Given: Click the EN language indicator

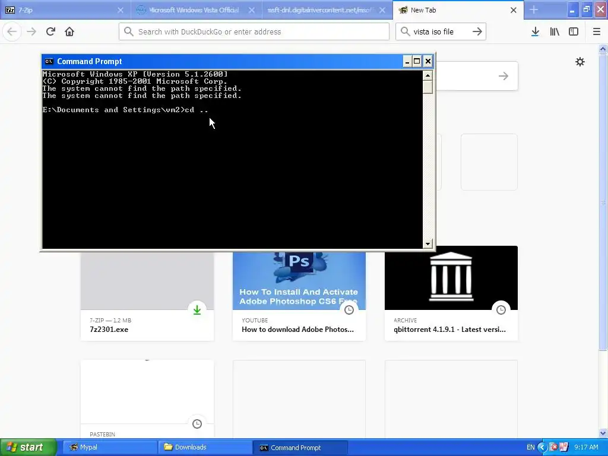Looking at the screenshot, I should click(x=530, y=447).
